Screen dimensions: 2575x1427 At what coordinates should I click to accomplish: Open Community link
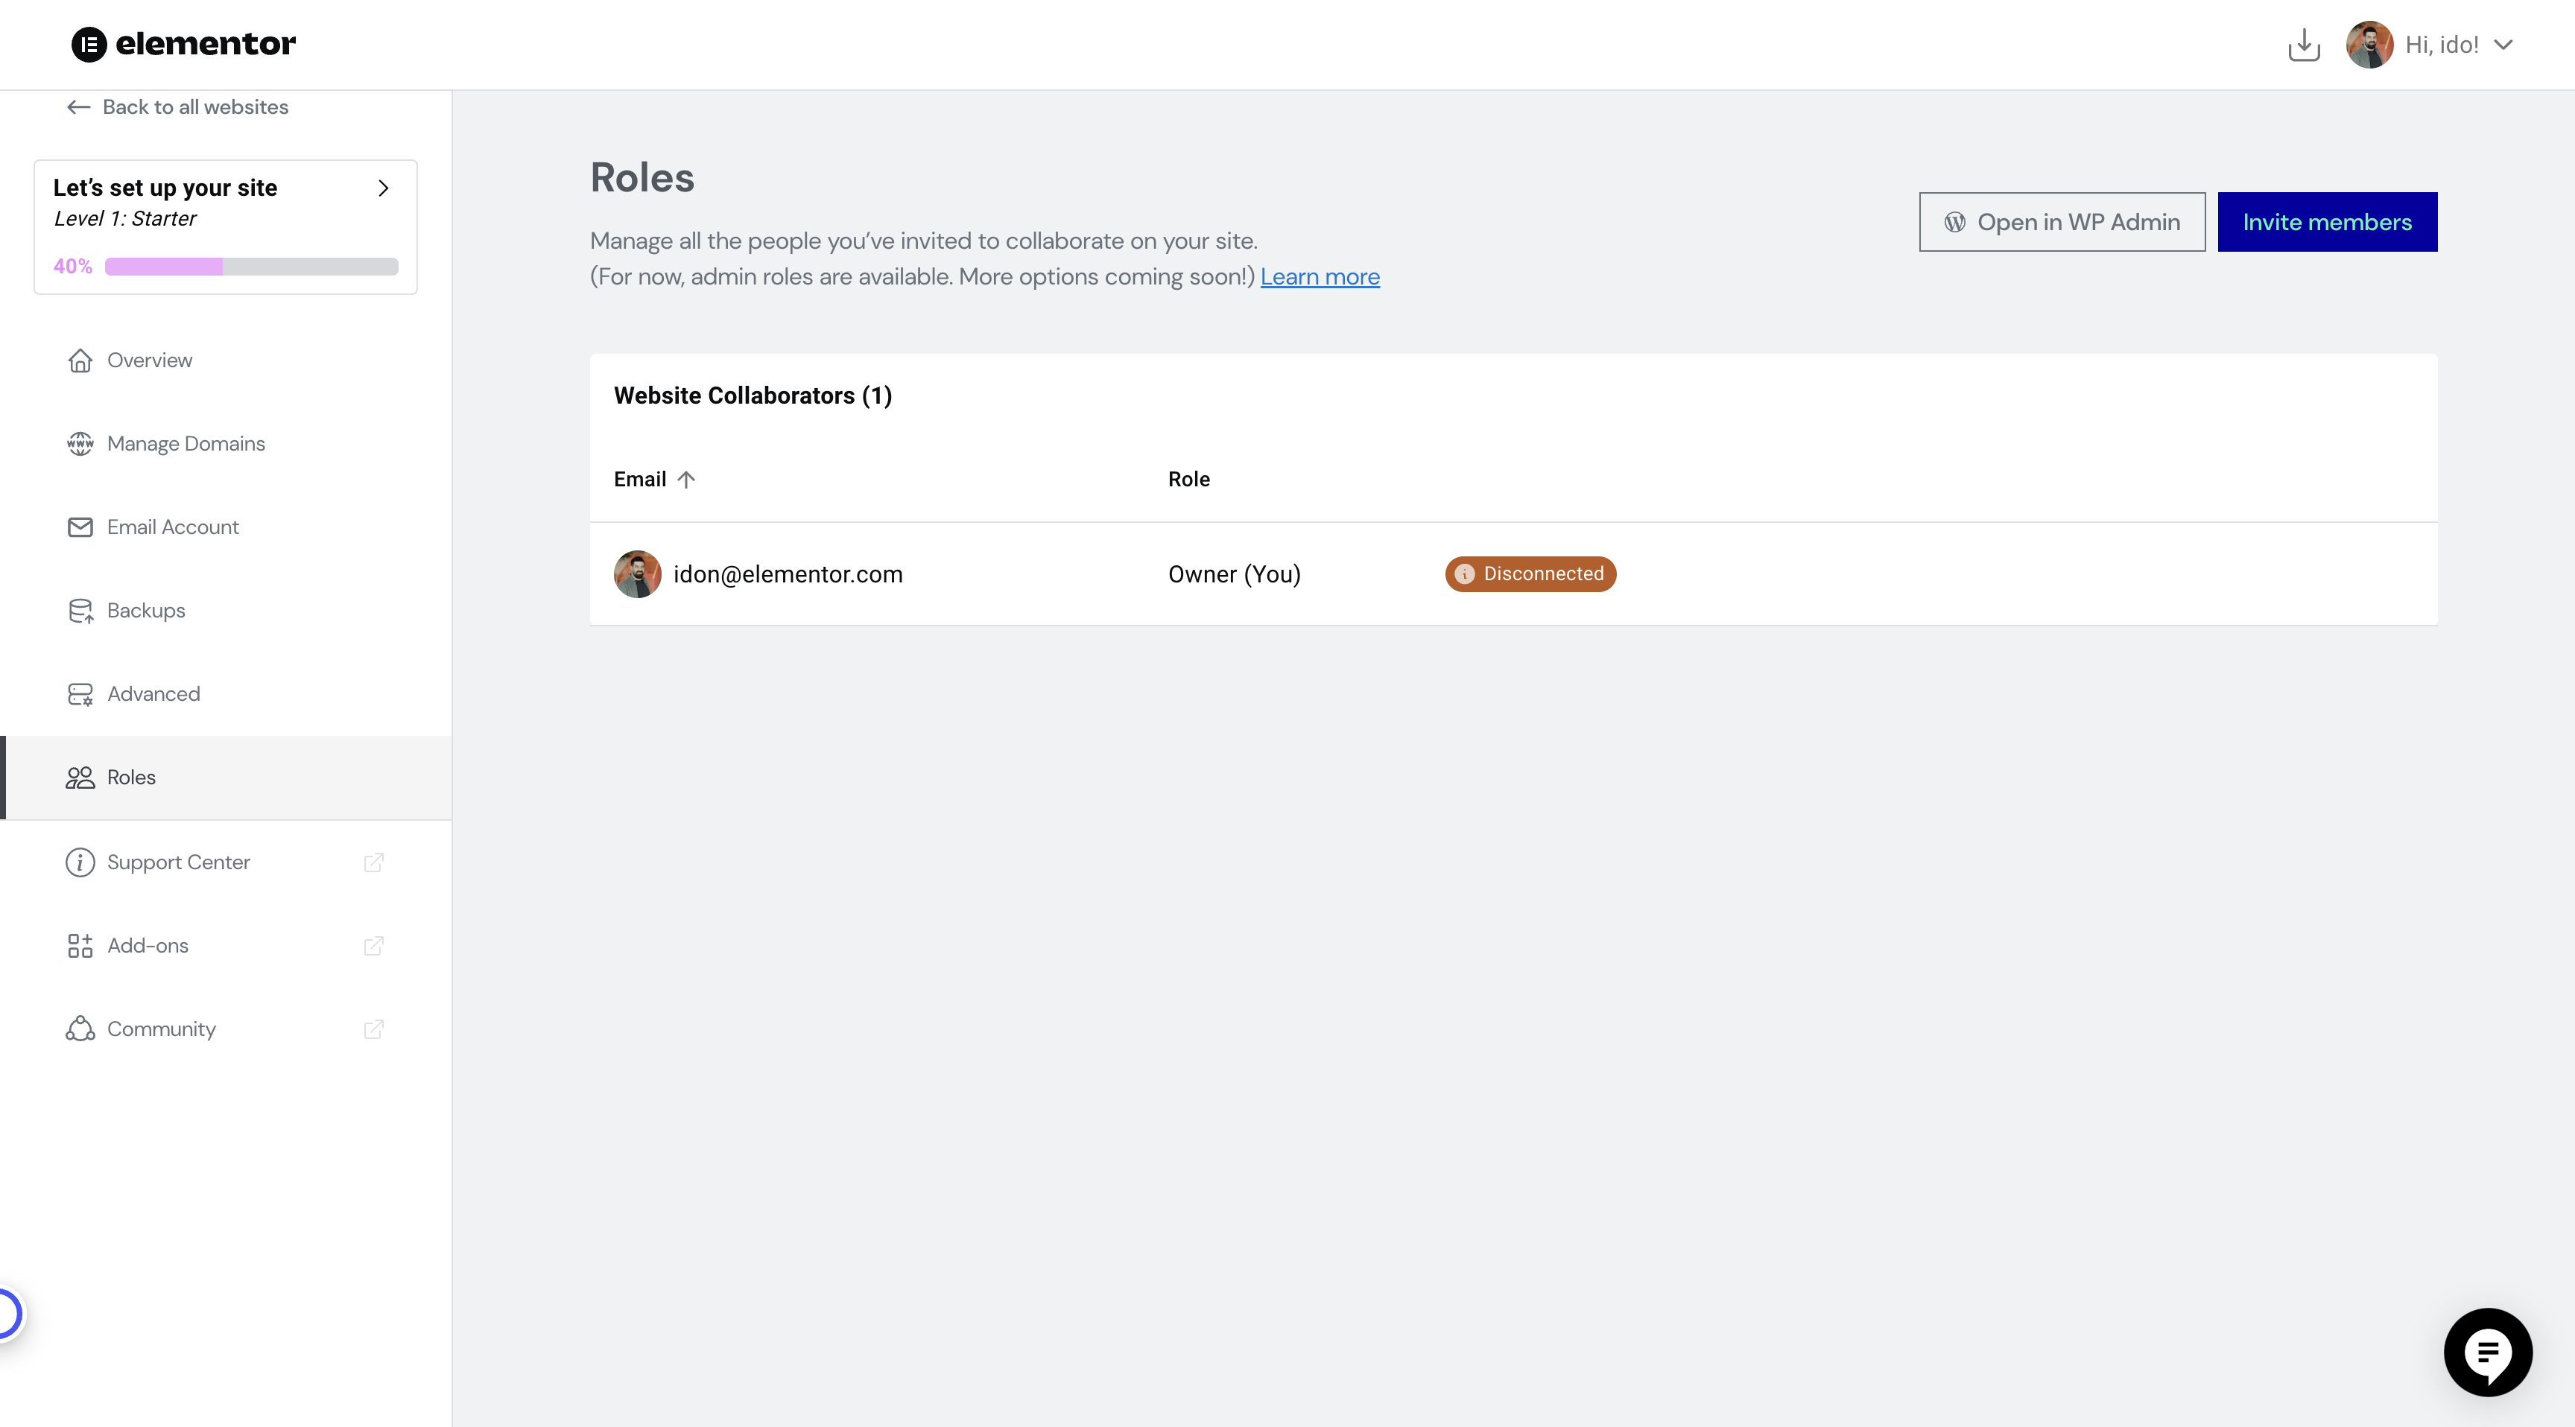[x=226, y=1029]
